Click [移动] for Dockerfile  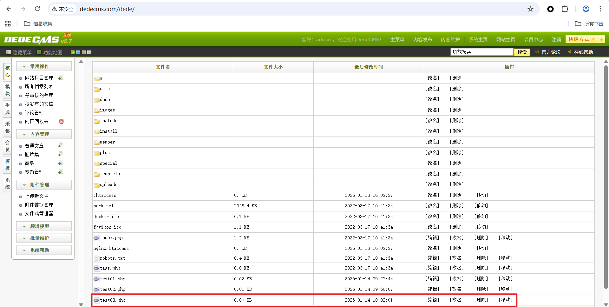[481, 216]
